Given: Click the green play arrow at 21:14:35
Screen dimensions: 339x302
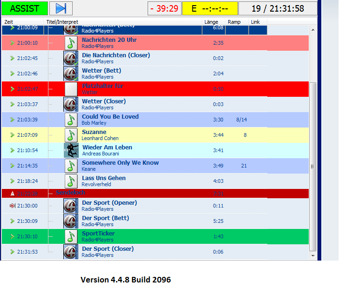Looking at the screenshot, I should (x=13, y=166).
